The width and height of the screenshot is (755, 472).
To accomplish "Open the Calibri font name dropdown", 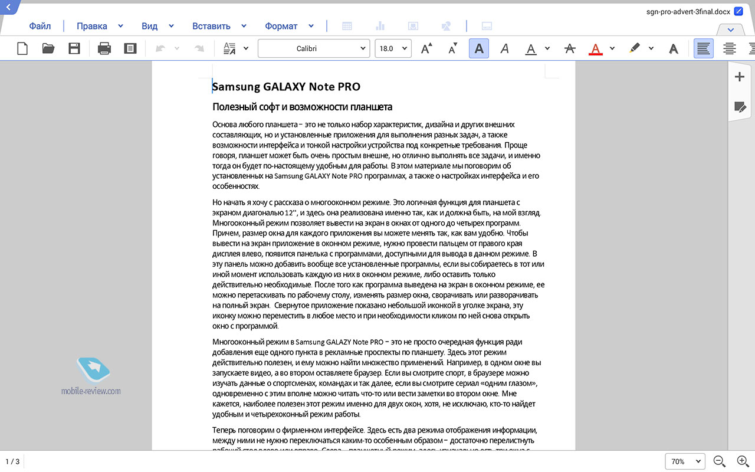I will click(314, 48).
